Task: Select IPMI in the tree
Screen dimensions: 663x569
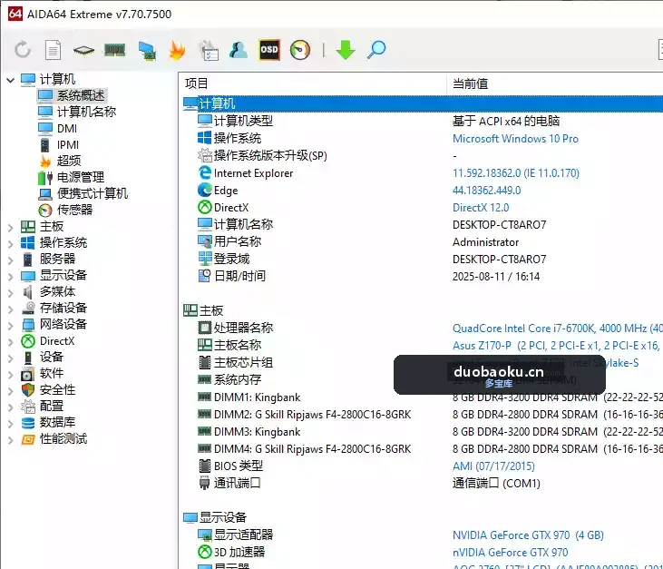Action: coord(68,144)
